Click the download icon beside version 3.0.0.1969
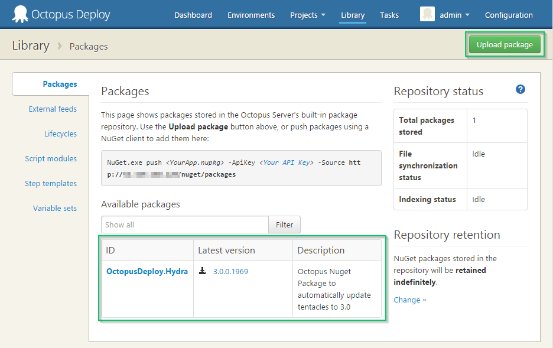Screen dimensions: 553x348 (x=202, y=271)
